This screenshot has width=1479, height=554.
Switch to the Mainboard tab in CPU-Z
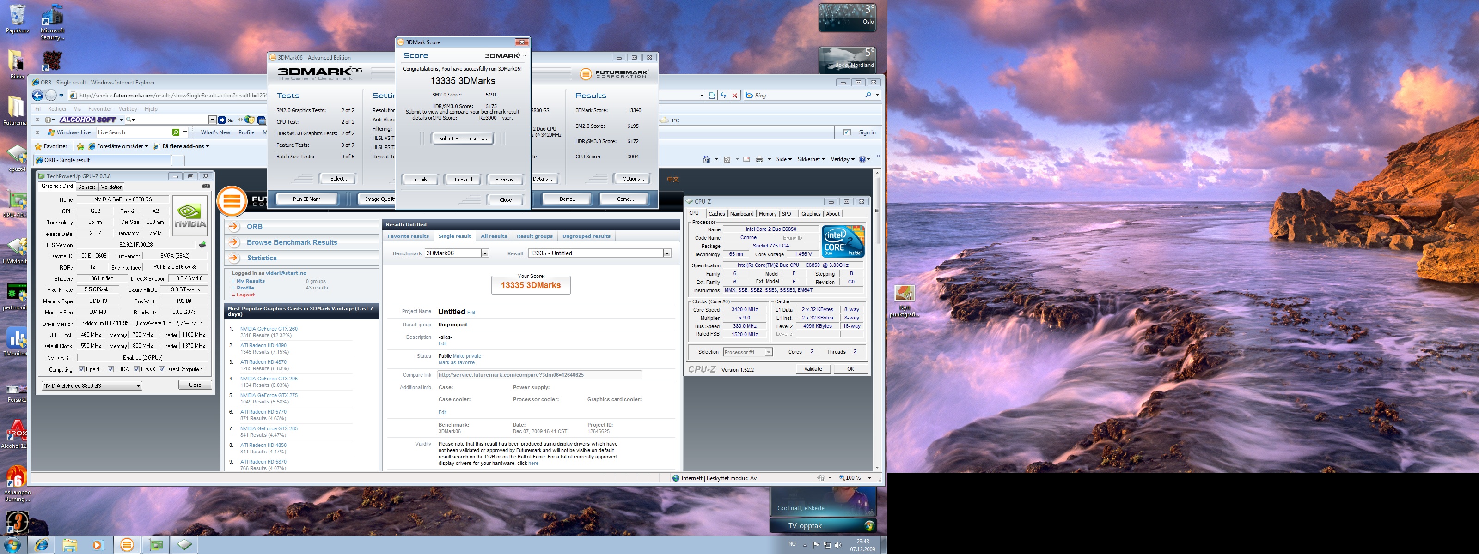click(x=741, y=214)
